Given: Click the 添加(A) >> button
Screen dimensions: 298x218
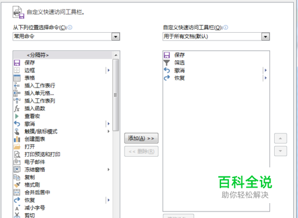Looking at the screenshot, I should coord(141,138).
